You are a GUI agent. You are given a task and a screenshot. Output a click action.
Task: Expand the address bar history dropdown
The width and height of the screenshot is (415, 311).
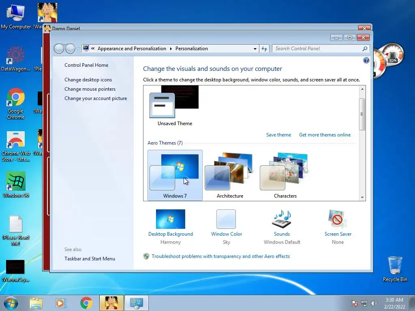tap(255, 49)
